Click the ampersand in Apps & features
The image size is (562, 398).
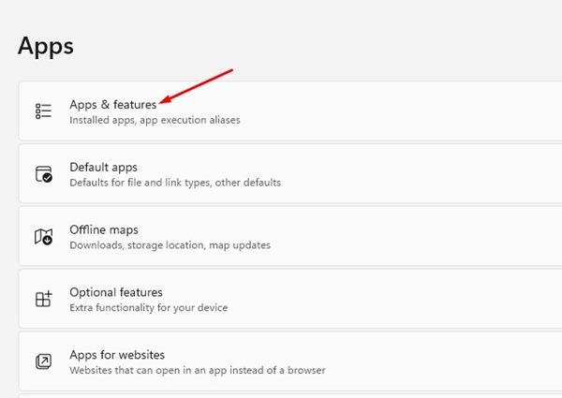(x=105, y=104)
